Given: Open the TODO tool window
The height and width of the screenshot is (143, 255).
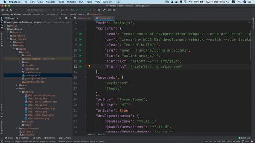Looking at the screenshot, I should pos(37,138).
